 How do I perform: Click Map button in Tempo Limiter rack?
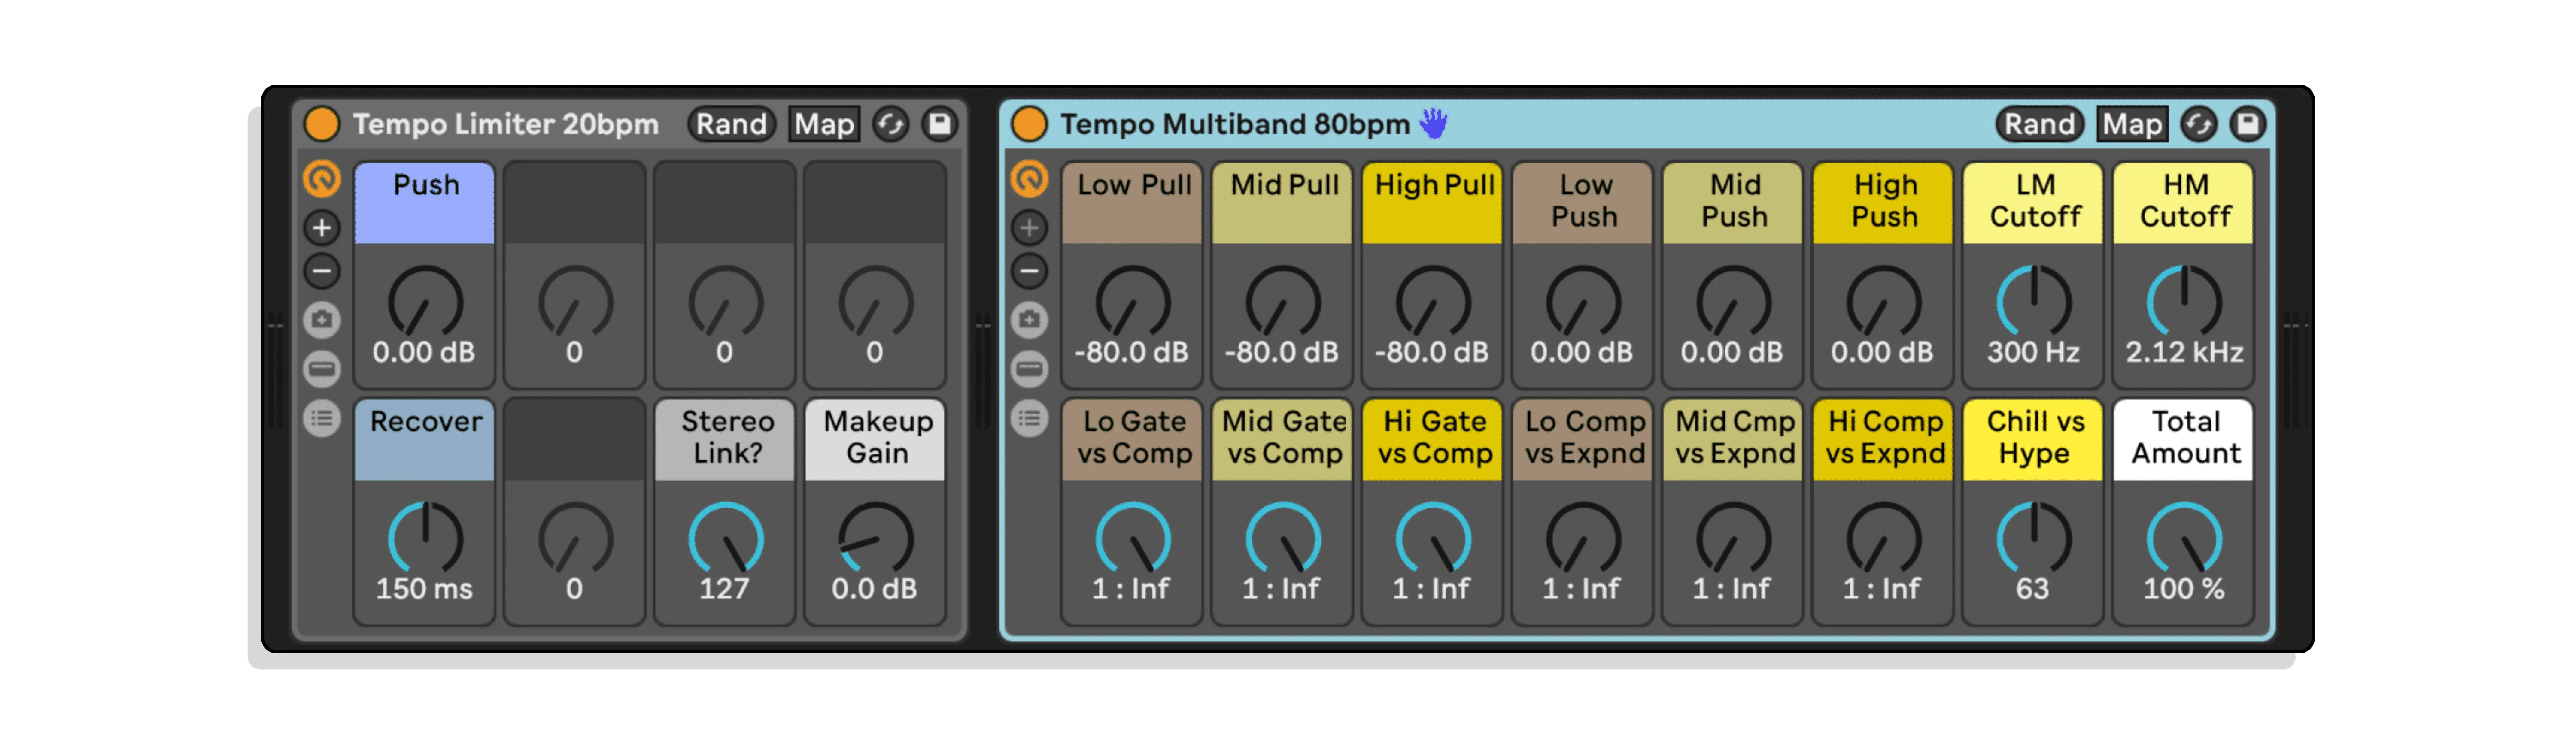[x=824, y=124]
